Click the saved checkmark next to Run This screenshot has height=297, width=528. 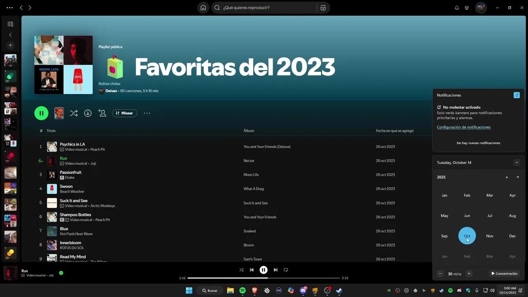(61, 273)
